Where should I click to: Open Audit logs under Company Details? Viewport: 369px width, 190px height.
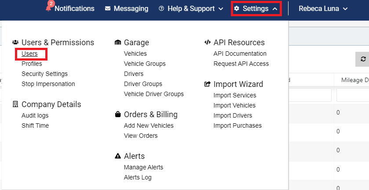(x=35, y=115)
